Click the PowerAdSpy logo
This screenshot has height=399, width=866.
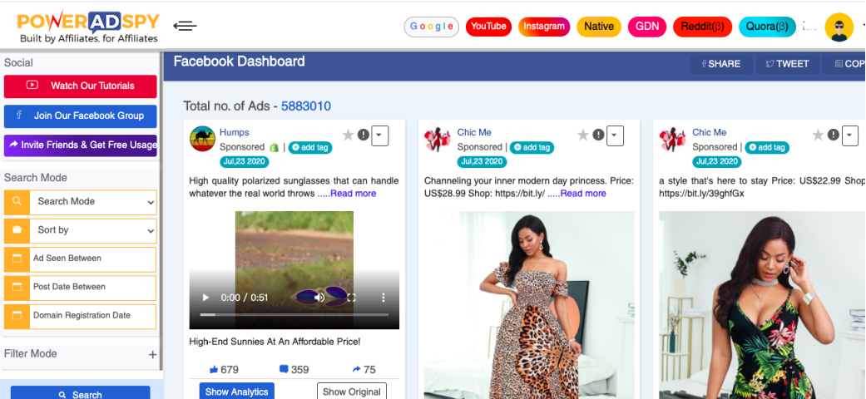tap(88, 27)
